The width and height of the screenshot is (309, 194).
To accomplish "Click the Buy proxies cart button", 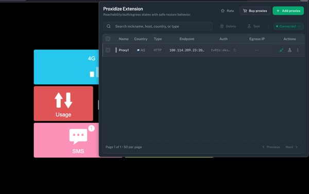I will 255,11.
